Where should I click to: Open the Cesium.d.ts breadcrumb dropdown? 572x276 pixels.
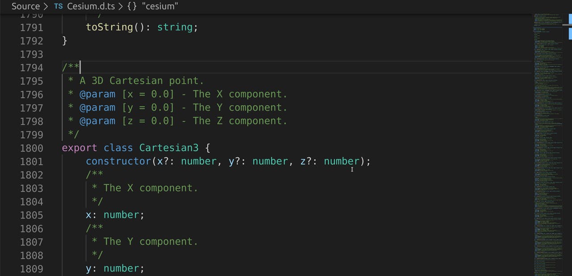92,6
